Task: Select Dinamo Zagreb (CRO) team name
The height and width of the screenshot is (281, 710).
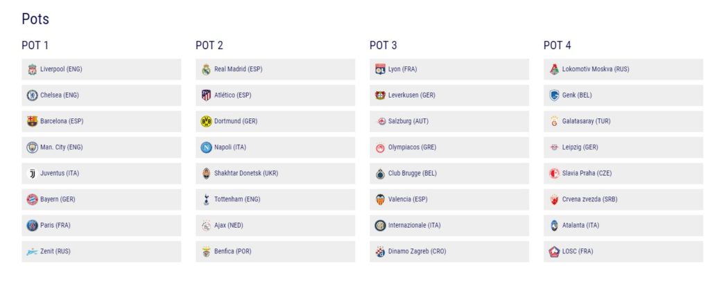Action: [x=417, y=251]
